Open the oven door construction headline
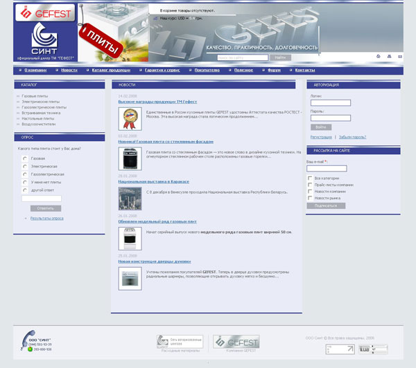The image size is (416, 368). 155,261
